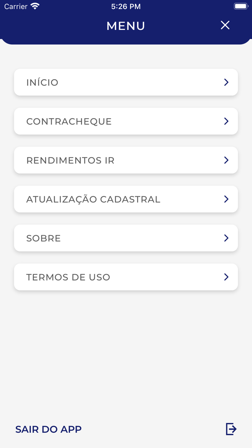Viewport: 252px width, 448px height.
Task: Tap the battery icon in status bar
Action: click(x=241, y=5)
